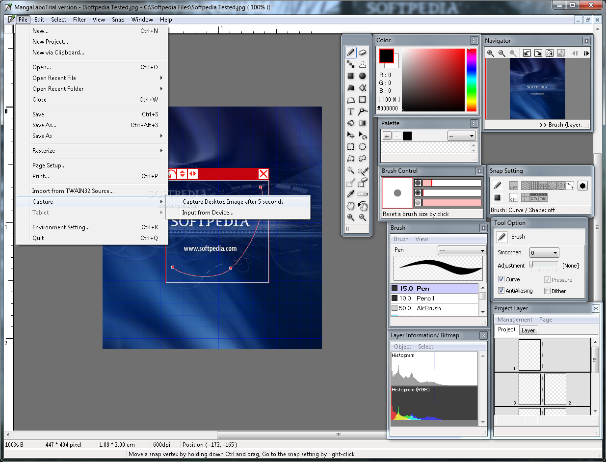606x462 pixels.
Task: Open the Palette selector dropdown
Action: pyautogui.click(x=462, y=136)
